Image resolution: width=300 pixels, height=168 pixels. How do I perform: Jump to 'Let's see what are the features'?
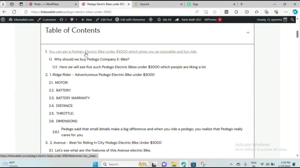103,150
